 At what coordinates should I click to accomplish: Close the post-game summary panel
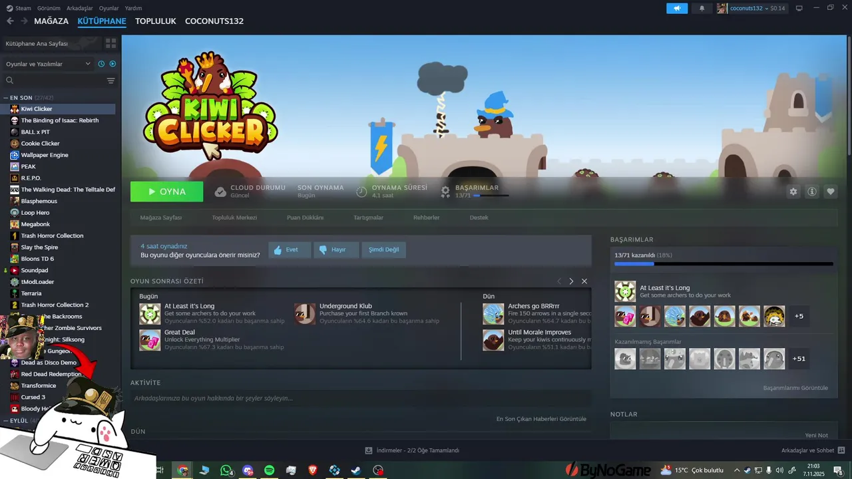(584, 281)
